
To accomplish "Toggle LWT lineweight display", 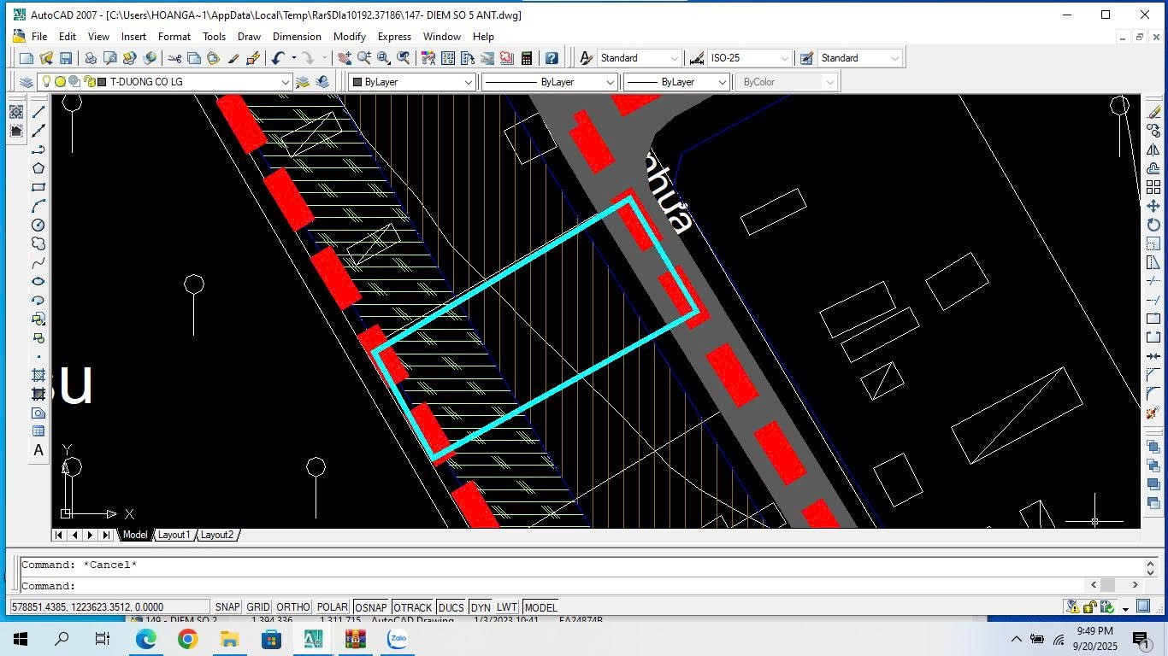I will tap(506, 607).
